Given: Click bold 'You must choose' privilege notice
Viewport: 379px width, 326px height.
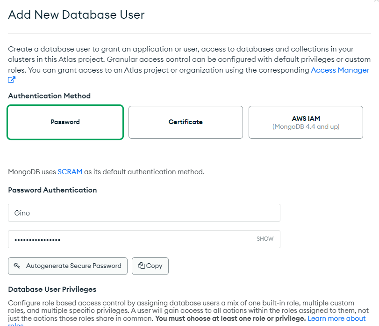Looking at the screenshot, I should [230, 319].
